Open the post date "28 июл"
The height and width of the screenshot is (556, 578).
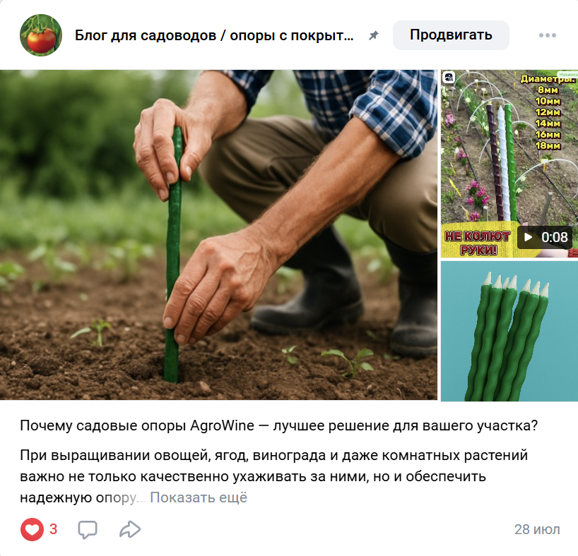click(537, 529)
